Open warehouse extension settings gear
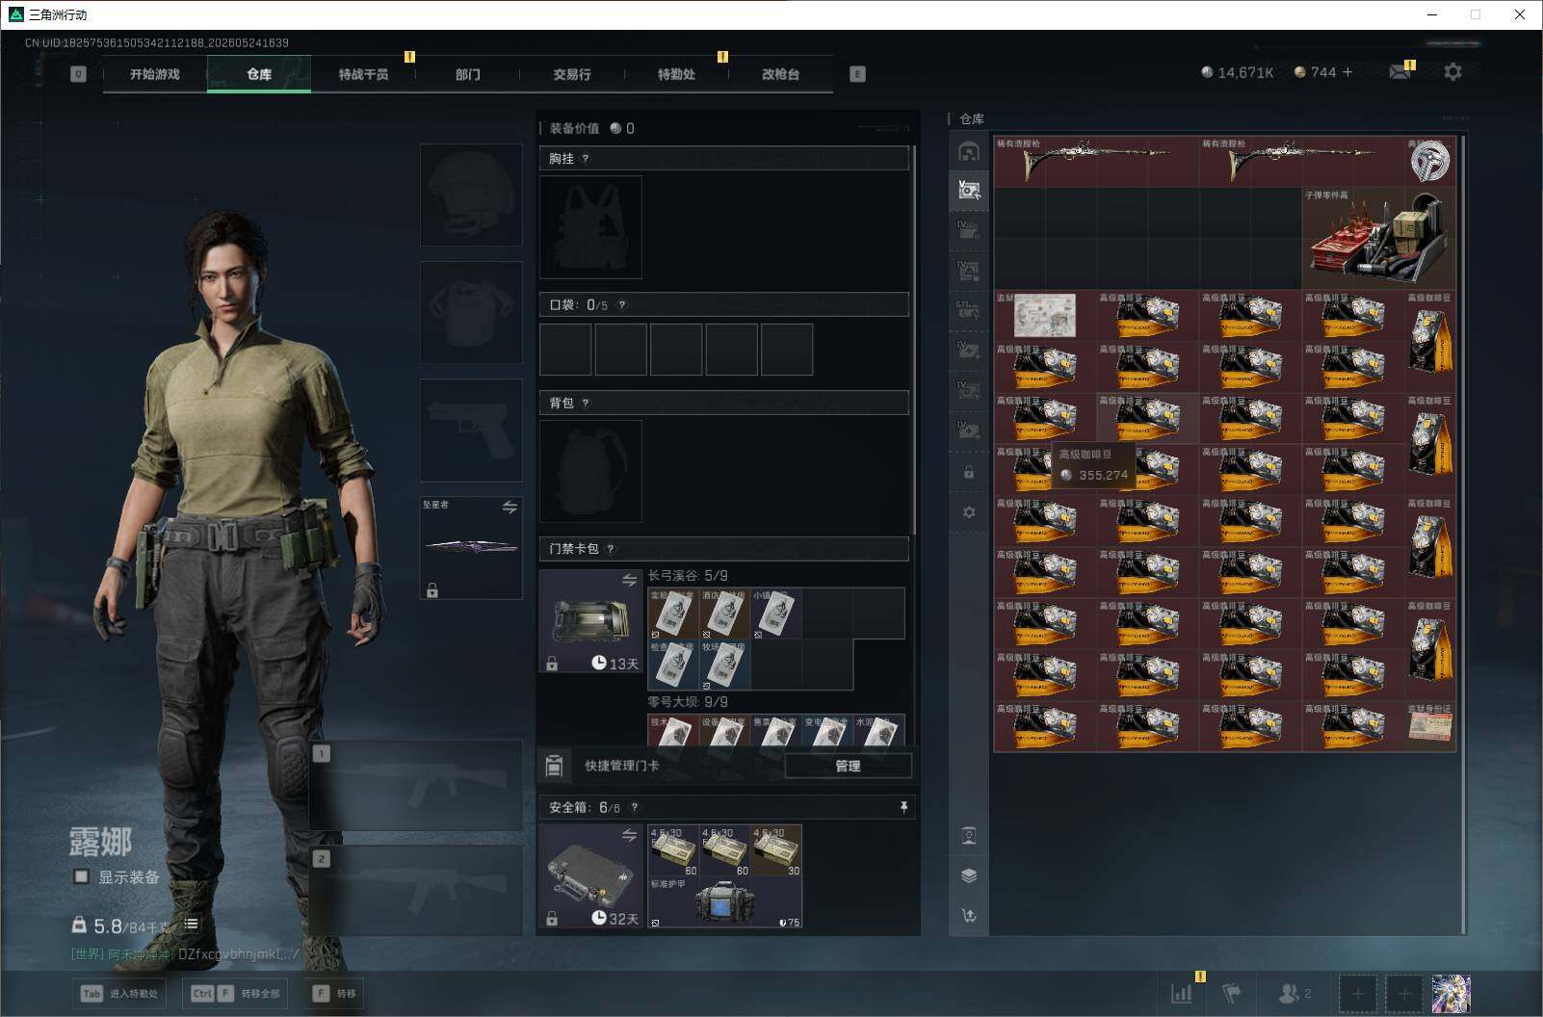 969,512
